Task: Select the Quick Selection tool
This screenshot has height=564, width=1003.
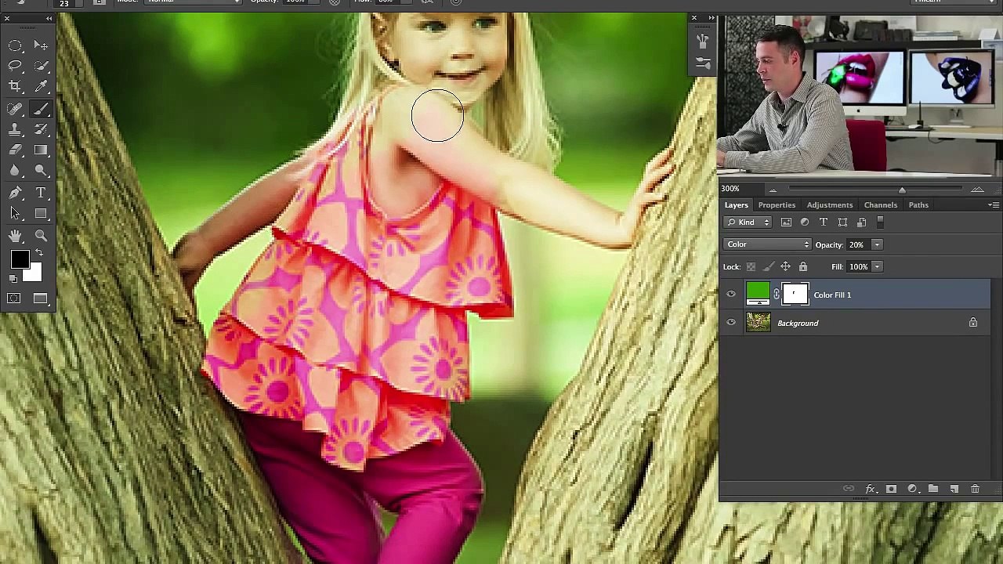Action: pos(41,66)
